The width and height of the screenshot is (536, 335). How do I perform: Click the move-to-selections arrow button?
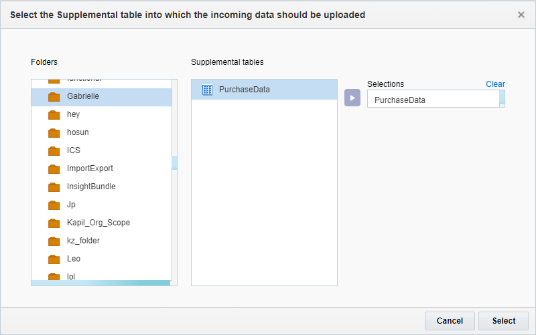pyautogui.click(x=352, y=98)
